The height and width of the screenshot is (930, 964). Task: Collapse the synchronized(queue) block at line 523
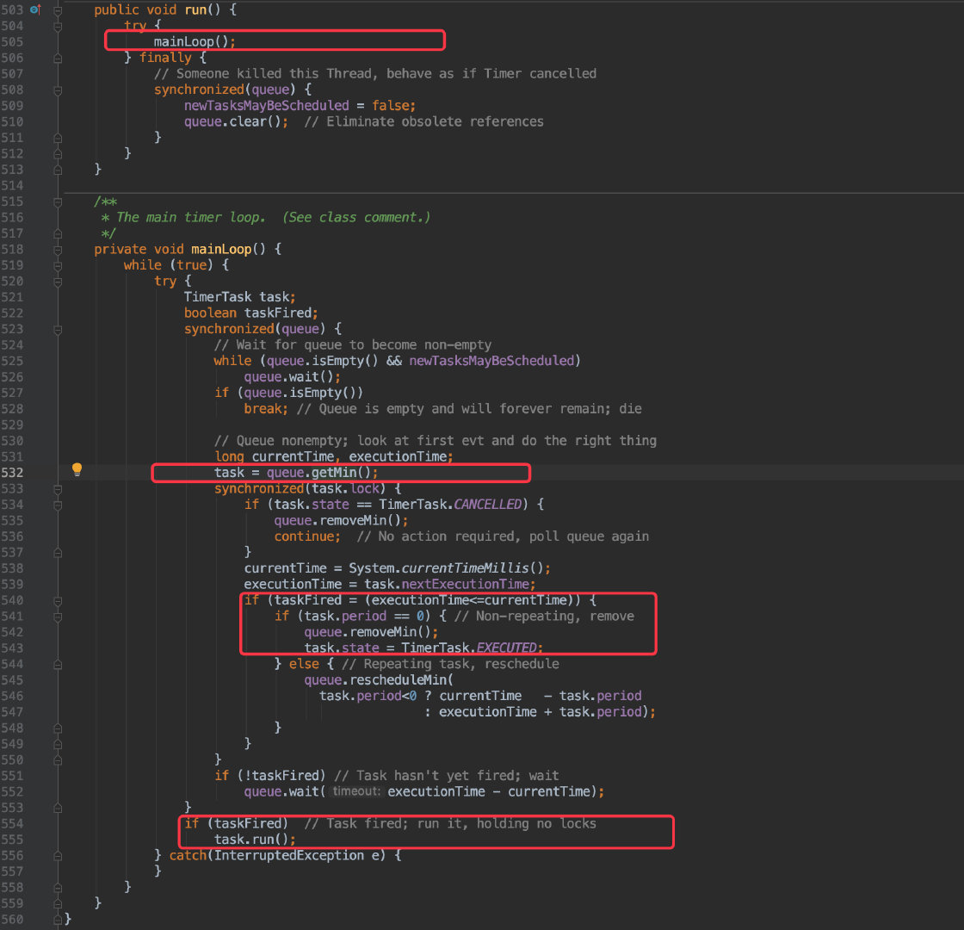click(x=58, y=330)
